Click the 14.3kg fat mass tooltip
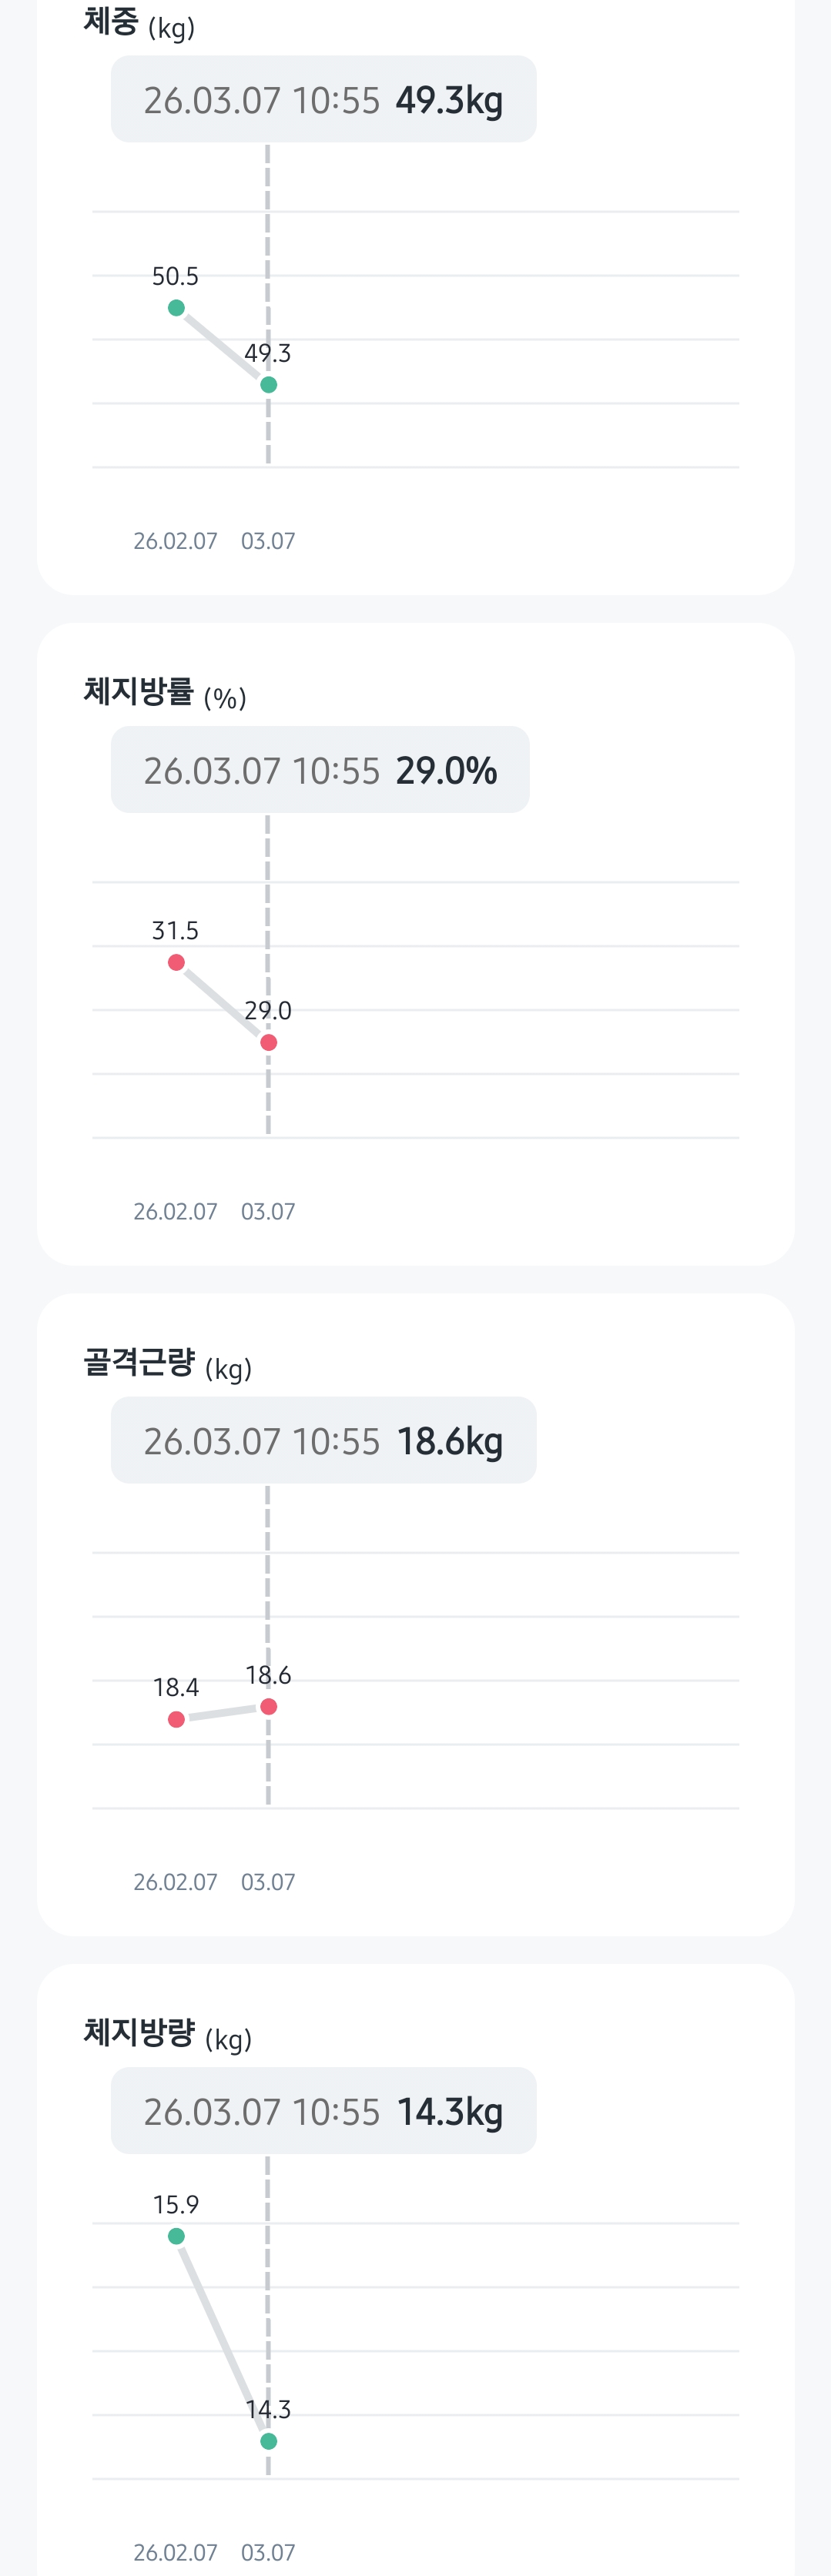This screenshot has height=2576, width=831. tap(323, 2111)
